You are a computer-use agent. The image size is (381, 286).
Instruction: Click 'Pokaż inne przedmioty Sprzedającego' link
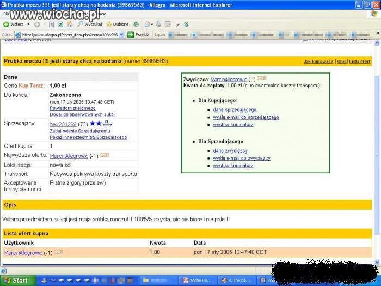tap(88, 137)
